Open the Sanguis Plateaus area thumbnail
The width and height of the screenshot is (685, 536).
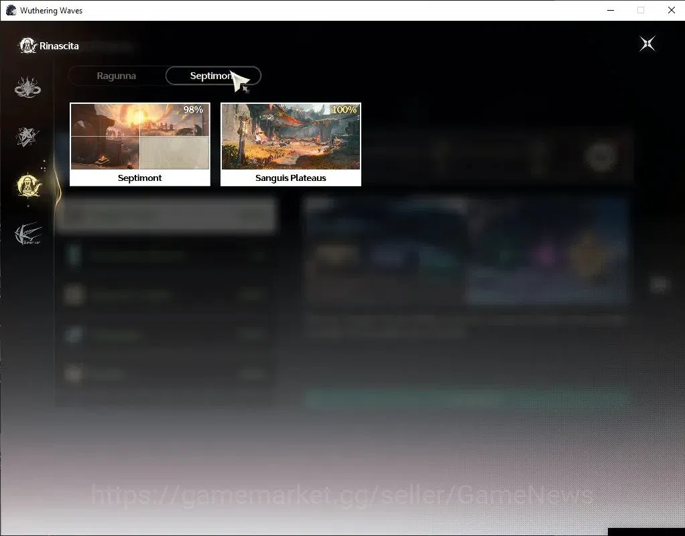pos(290,136)
